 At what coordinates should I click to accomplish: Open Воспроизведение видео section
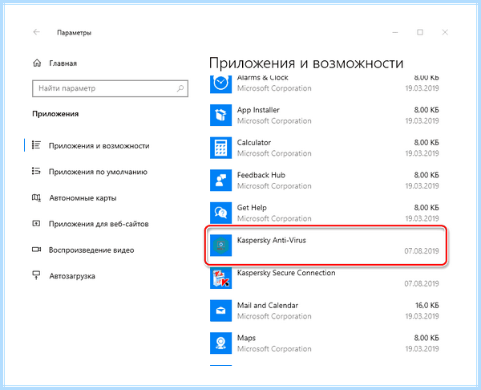point(91,250)
